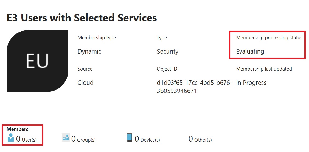Viewport: 309px width, 152px height.
Task: Click the Membership processing status label
Action: coord(269,38)
